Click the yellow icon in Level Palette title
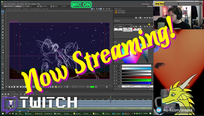Image resolution: width=204 pixels, height=116 pixels. point(149,24)
